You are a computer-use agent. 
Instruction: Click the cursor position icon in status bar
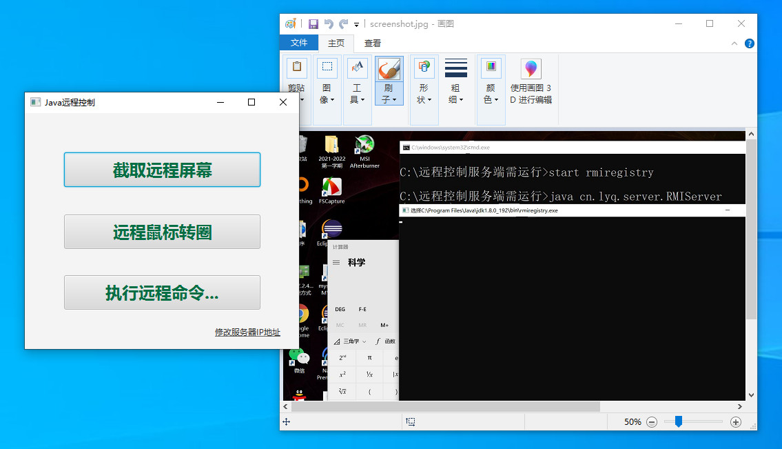click(286, 422)
